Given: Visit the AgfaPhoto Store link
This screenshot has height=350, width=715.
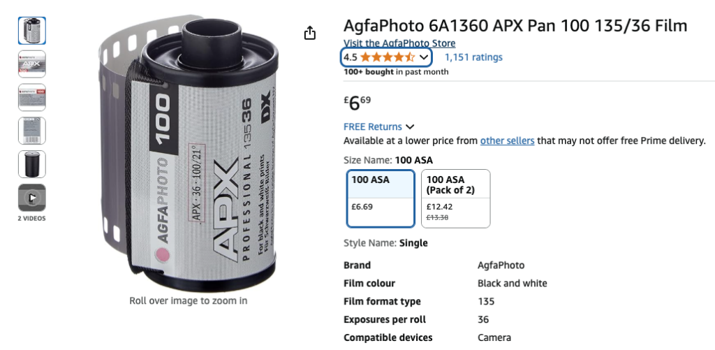Looking at the screenshot, I should point(399,43).
